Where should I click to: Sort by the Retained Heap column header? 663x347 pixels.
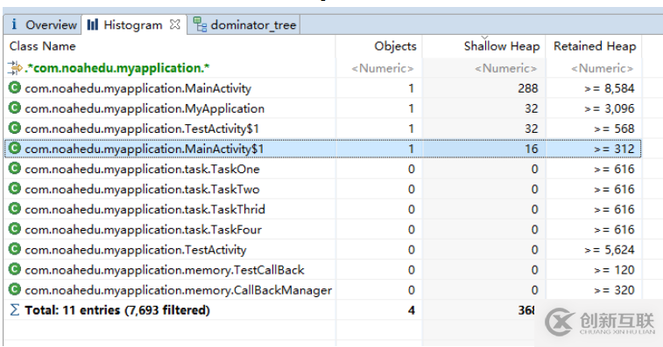594,46
